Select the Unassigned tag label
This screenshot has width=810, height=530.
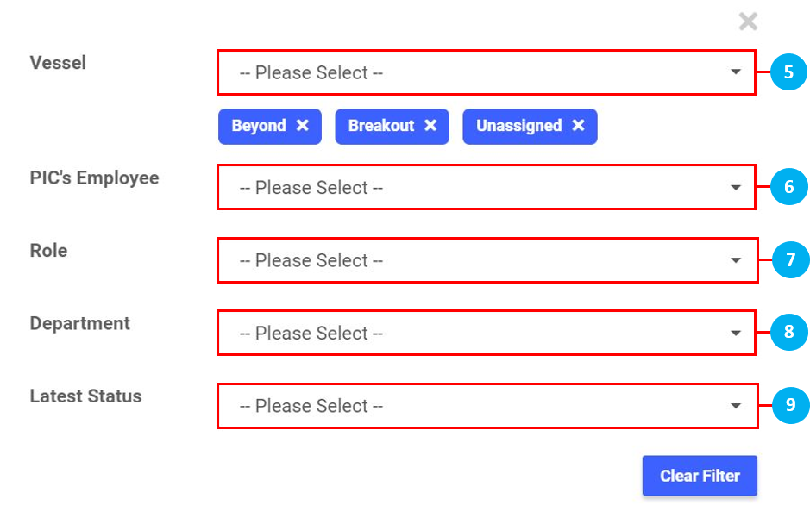pyautogui.click(x=518, y=126)
